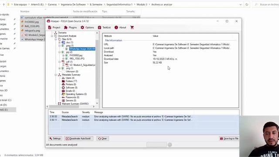The width and height of the screenshot is (279, 157).
Task: Expand the IMG_1550.JPG tree entry
Action: tap(63, 58)
